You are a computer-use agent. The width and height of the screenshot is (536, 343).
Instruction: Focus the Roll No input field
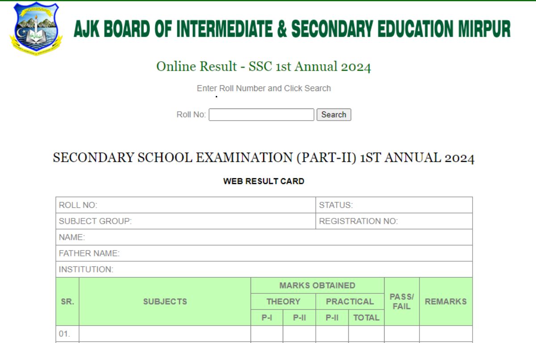pyautogui.click(x=261, y=115)
